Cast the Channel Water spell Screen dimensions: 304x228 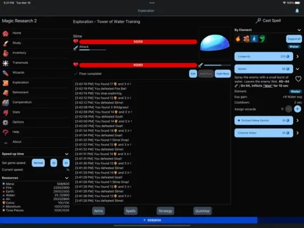point(264,133)
